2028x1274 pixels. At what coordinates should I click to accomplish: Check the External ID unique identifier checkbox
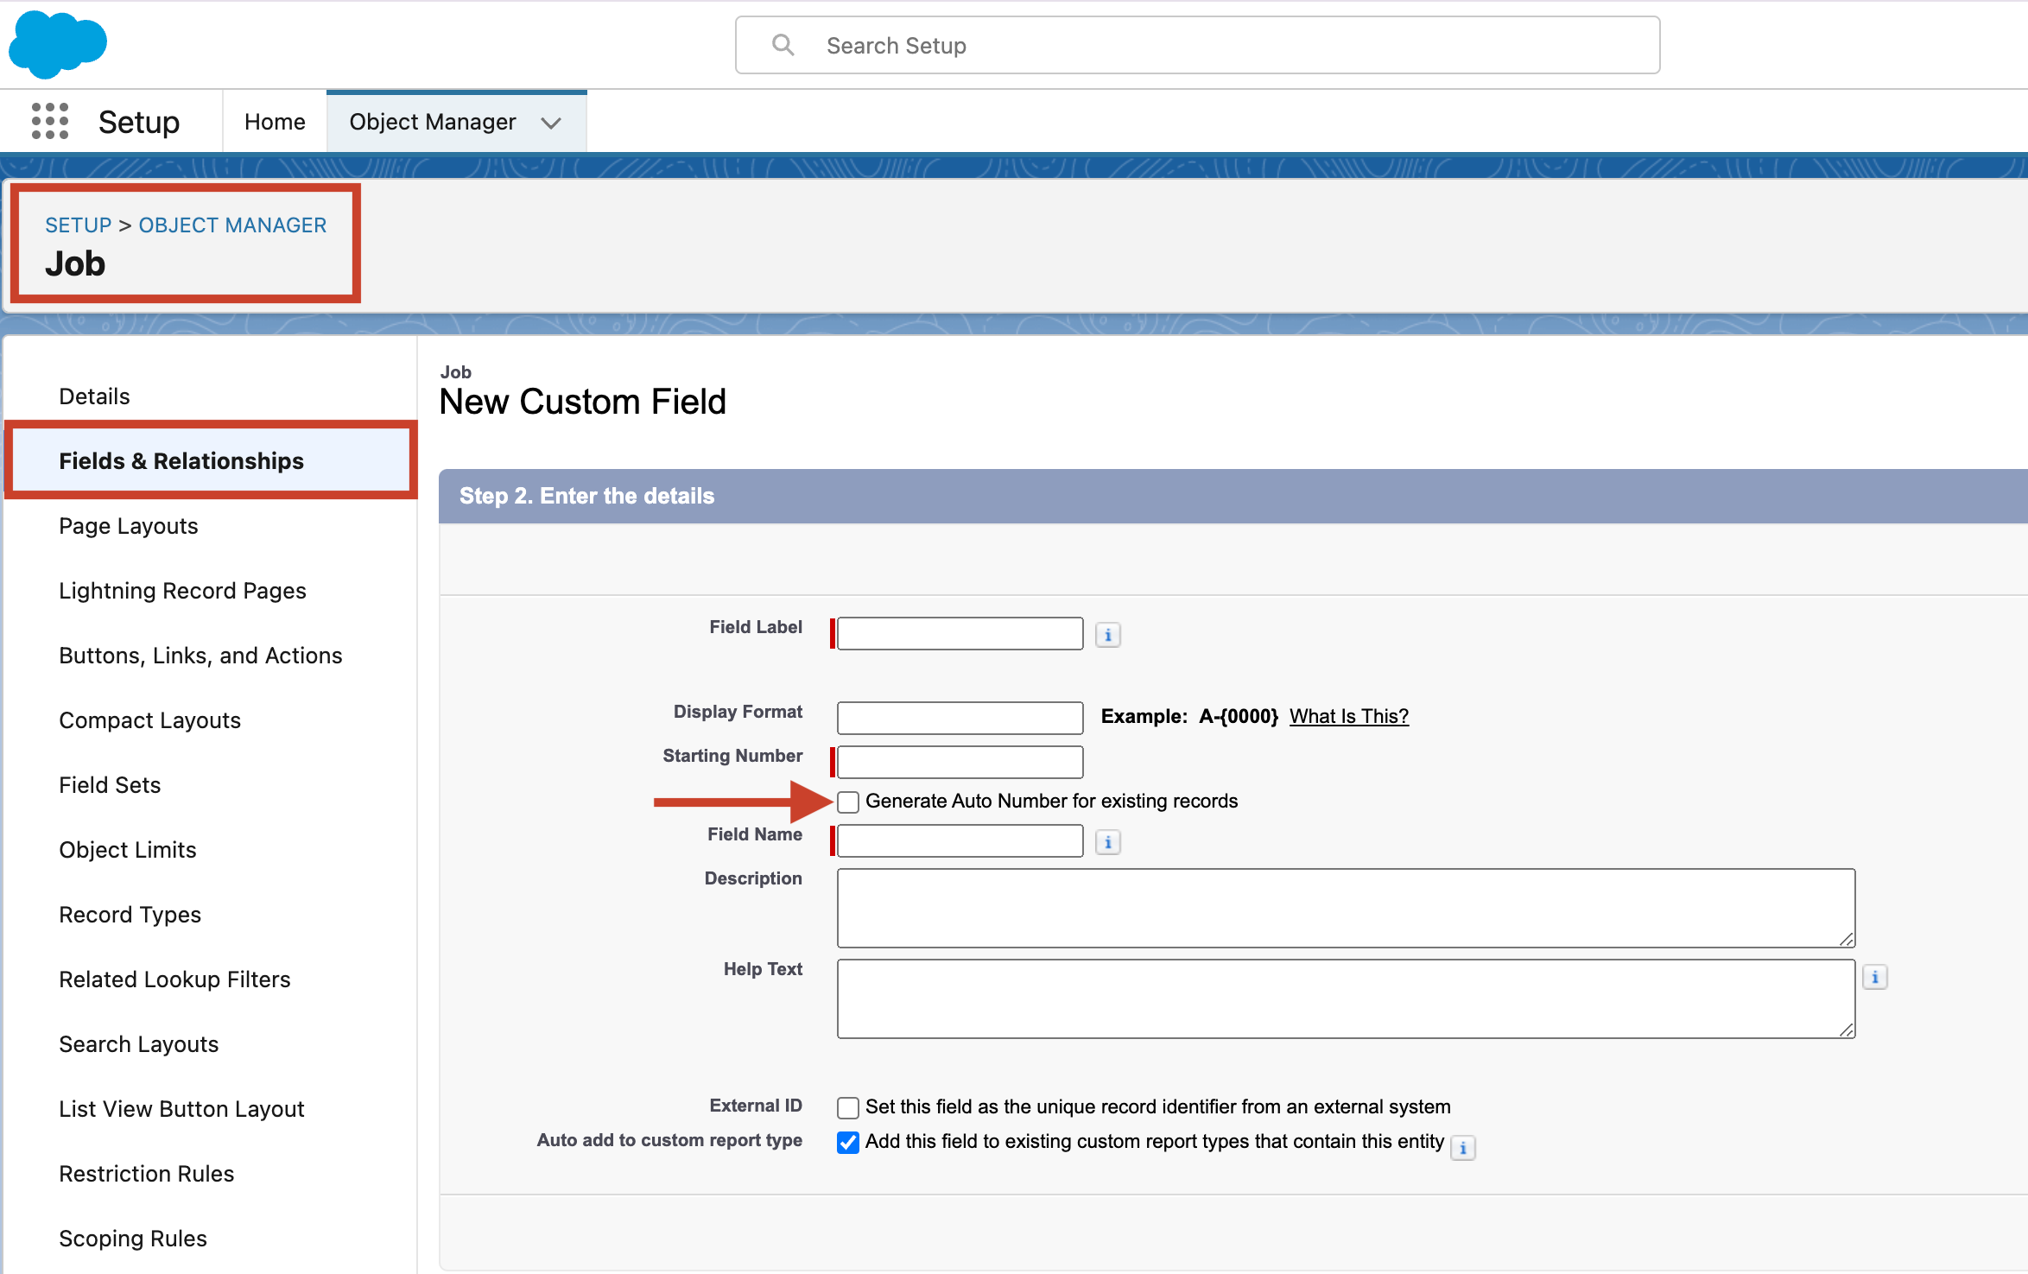click(847, 1106)
